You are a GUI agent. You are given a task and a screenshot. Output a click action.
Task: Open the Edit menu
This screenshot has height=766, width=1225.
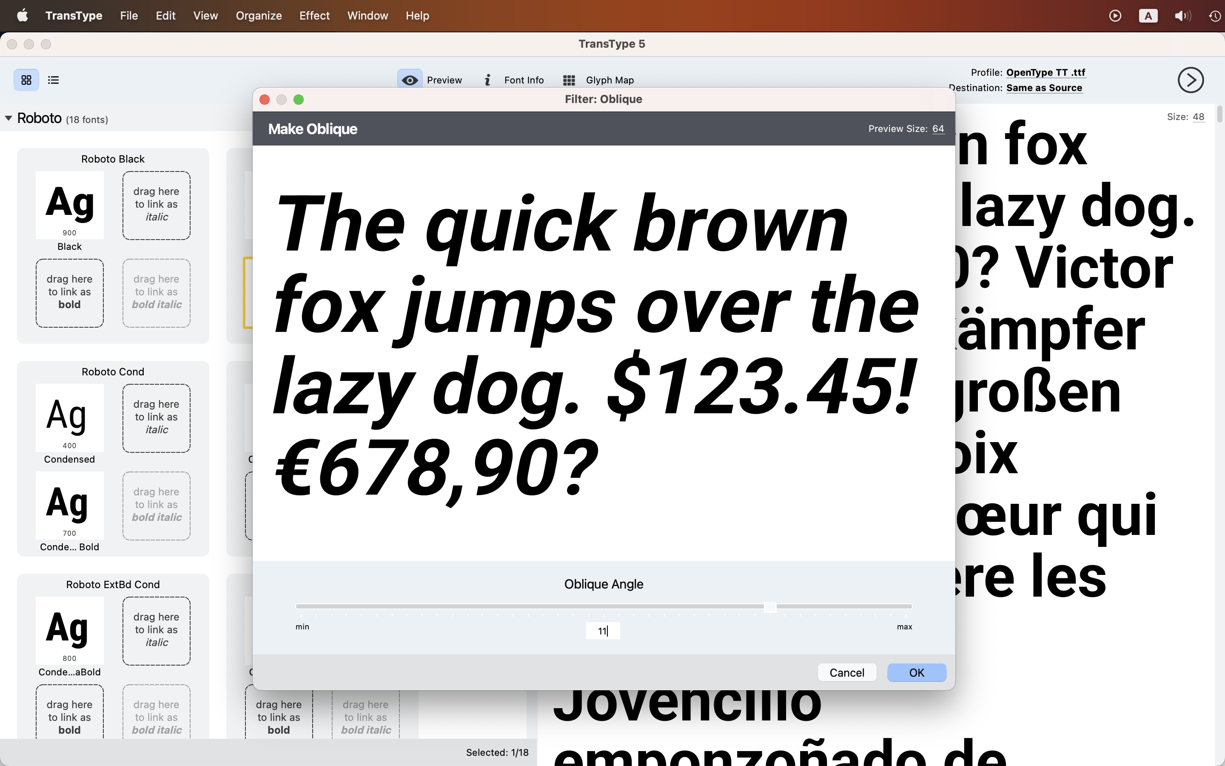point(165,16)
